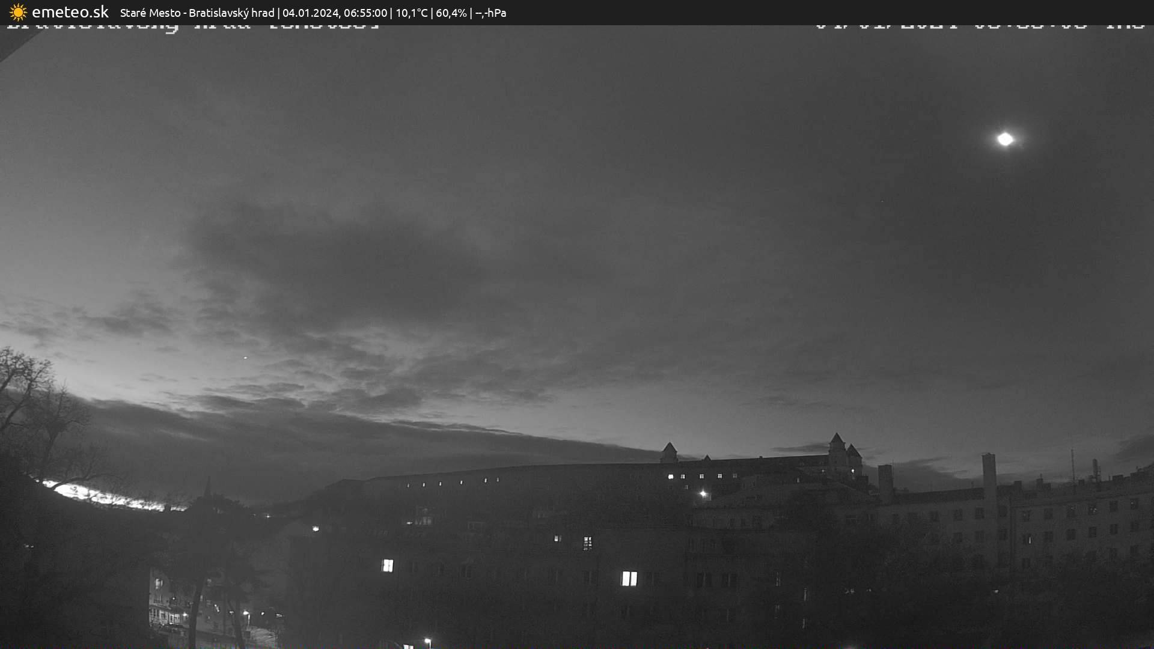Click the tall chimney on right building
The width and height of the screenshot is (1154, 649).
pos(989,475)
